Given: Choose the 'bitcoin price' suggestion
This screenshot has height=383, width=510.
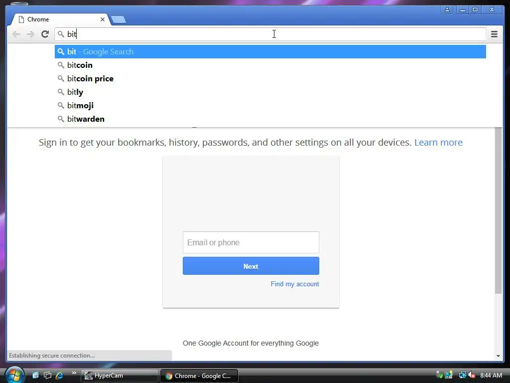Looking at the screenshot, I should coord(270,78).
